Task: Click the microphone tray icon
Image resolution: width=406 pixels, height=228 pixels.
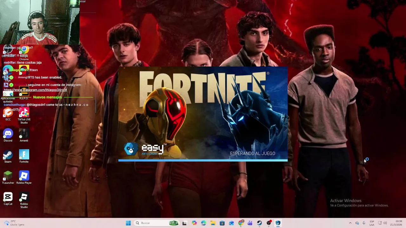Action: pyautogui.click(x=364, y=223)
